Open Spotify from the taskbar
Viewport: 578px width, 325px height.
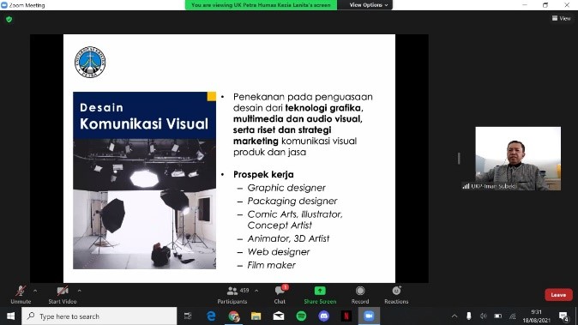[x=301, y=316]
